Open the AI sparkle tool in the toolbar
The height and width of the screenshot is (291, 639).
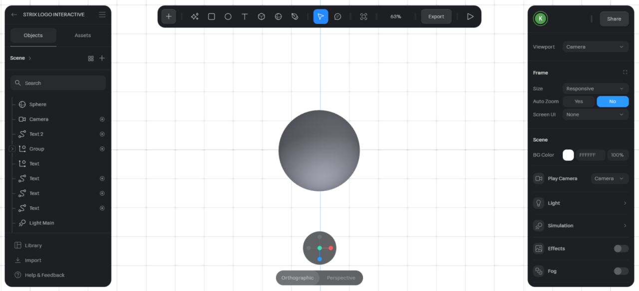pos(195,16)
